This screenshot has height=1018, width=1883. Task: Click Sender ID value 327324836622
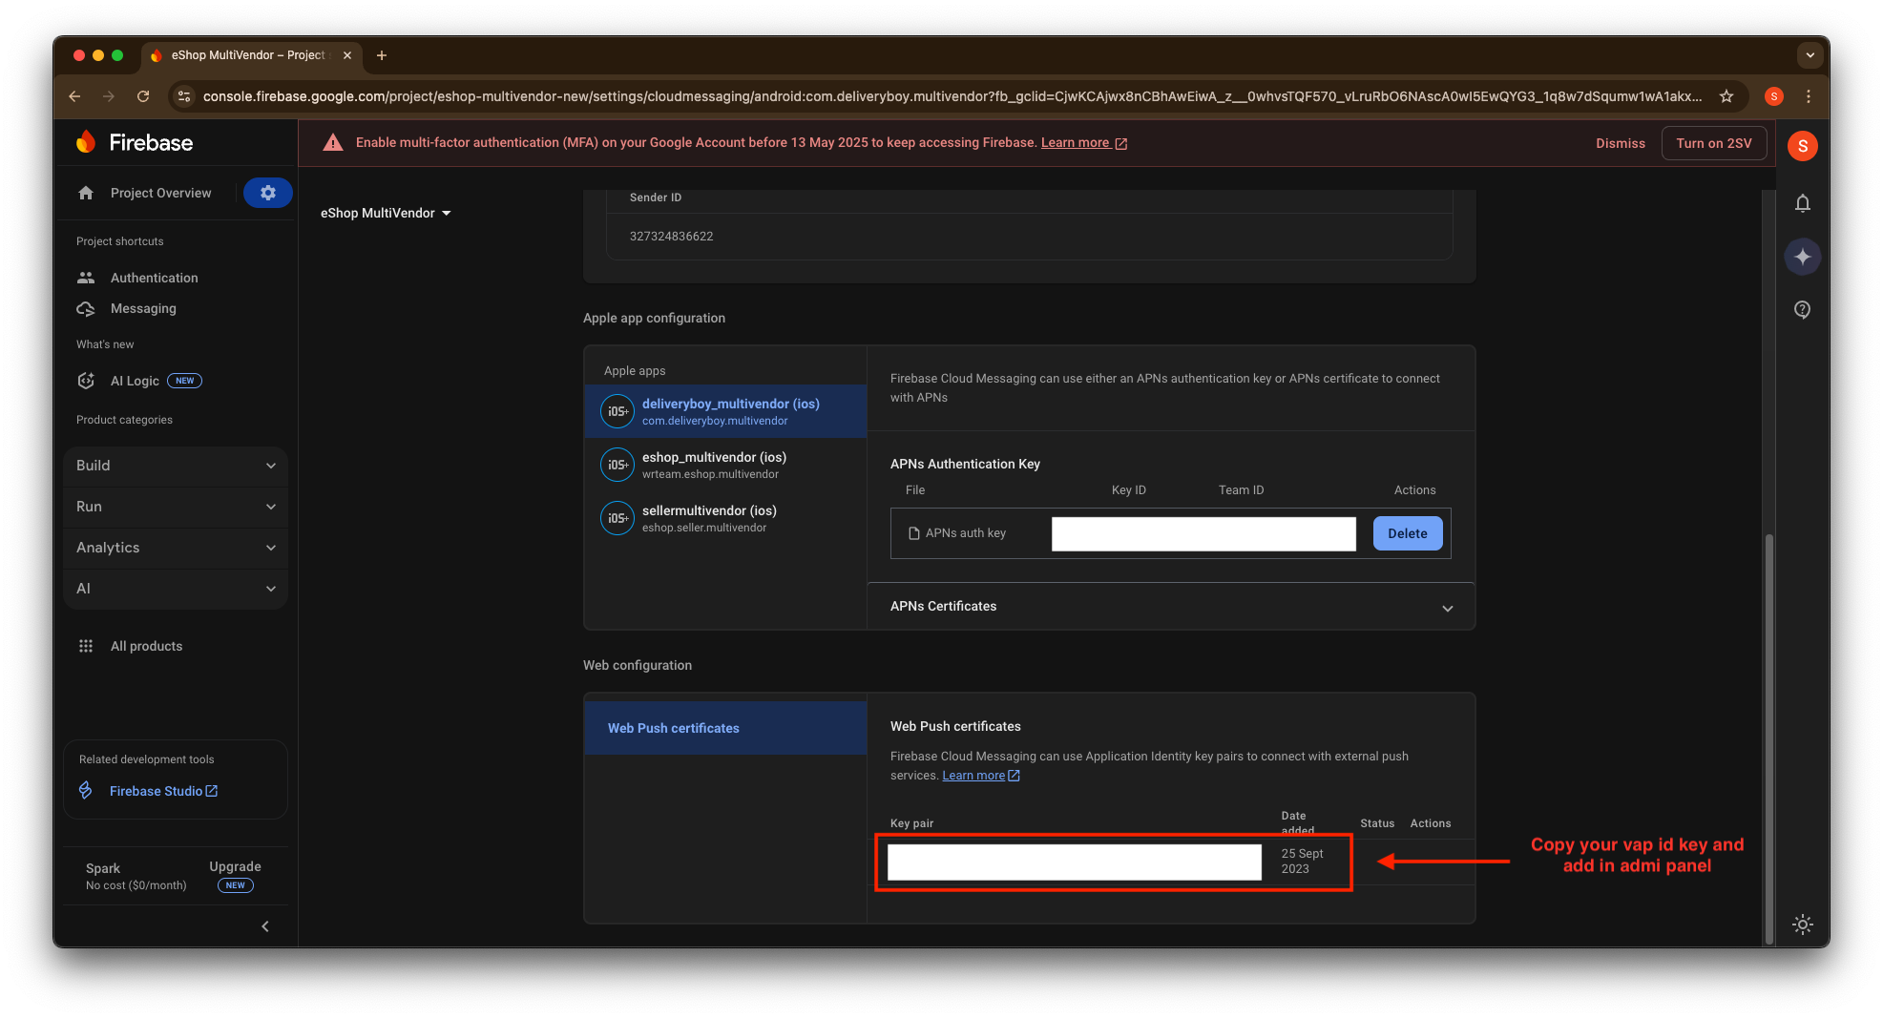coord(671,237)
